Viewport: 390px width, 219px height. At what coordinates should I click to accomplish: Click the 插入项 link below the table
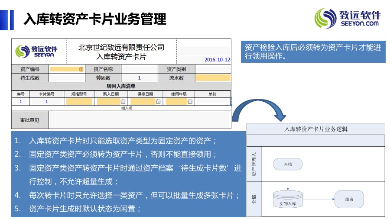127,108
